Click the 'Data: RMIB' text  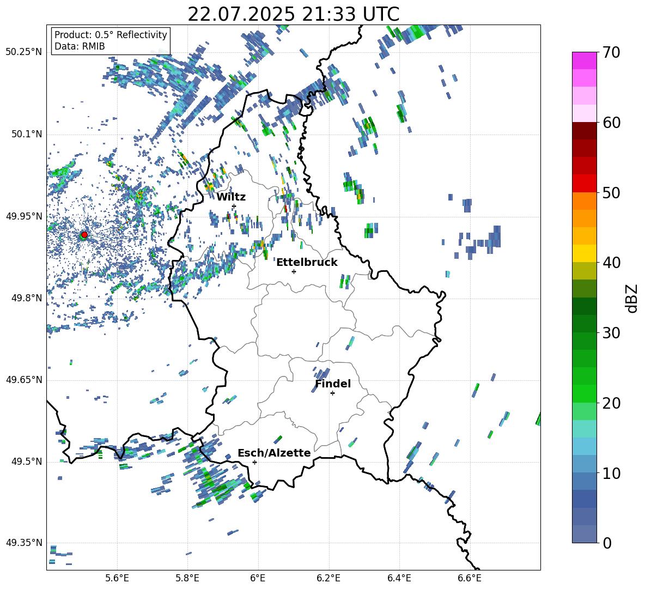click(x=80, y=46)
